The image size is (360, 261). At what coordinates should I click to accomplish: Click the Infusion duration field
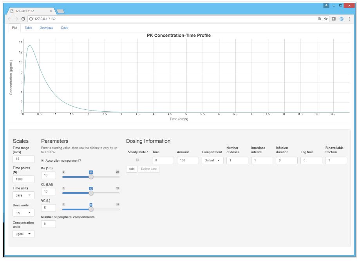[287, 160]
